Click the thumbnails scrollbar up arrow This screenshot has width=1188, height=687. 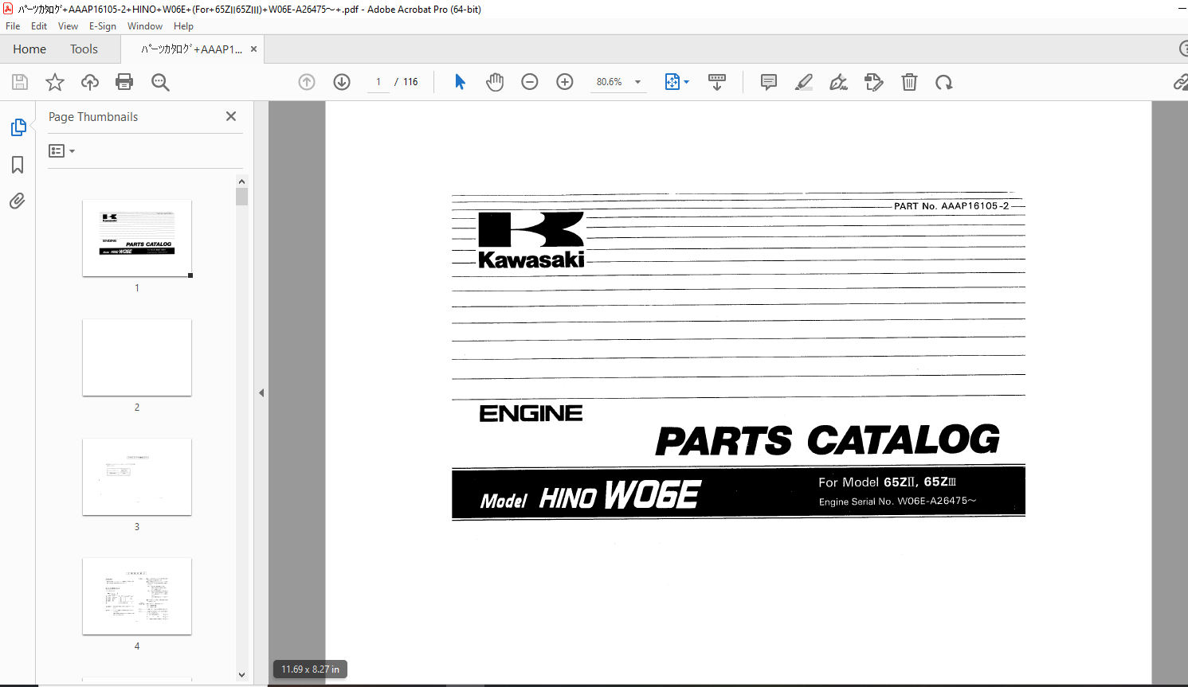tap(242, 182)
